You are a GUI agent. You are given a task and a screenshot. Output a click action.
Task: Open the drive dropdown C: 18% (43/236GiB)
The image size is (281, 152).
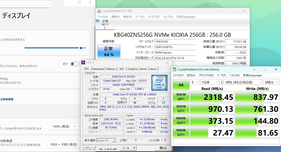pos(241,82)
